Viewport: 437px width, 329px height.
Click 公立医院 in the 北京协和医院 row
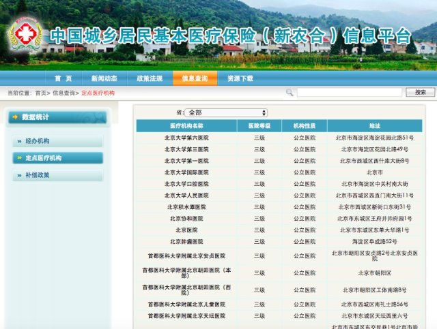(305, 219)
